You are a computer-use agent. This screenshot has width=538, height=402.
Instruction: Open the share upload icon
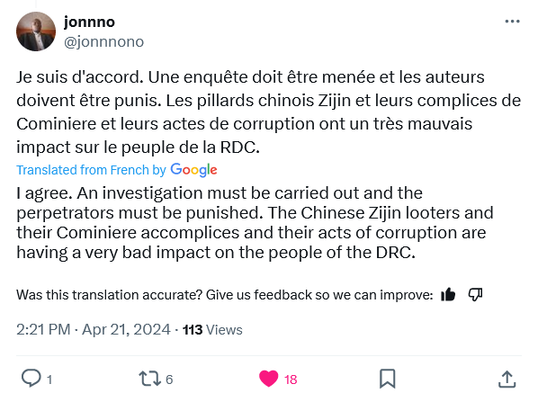(507, 379)
